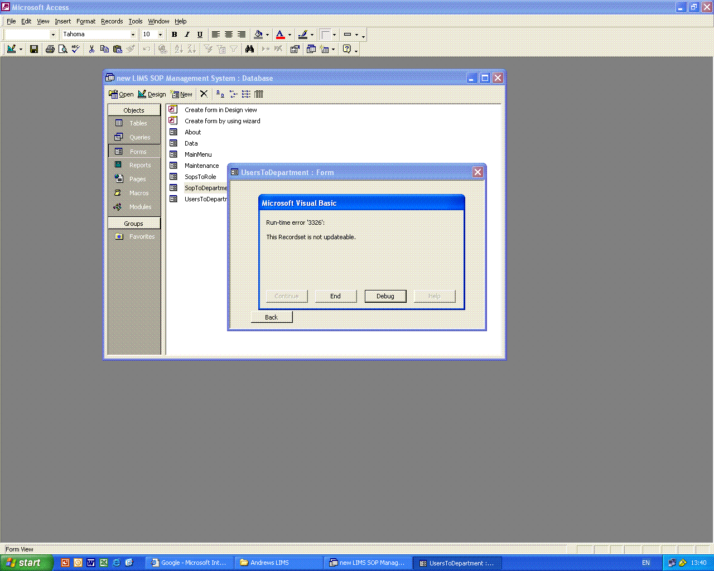The height and width of the screenshot is (571, 714).
Task: Open the Insert menu
Action: pos(62,21)
